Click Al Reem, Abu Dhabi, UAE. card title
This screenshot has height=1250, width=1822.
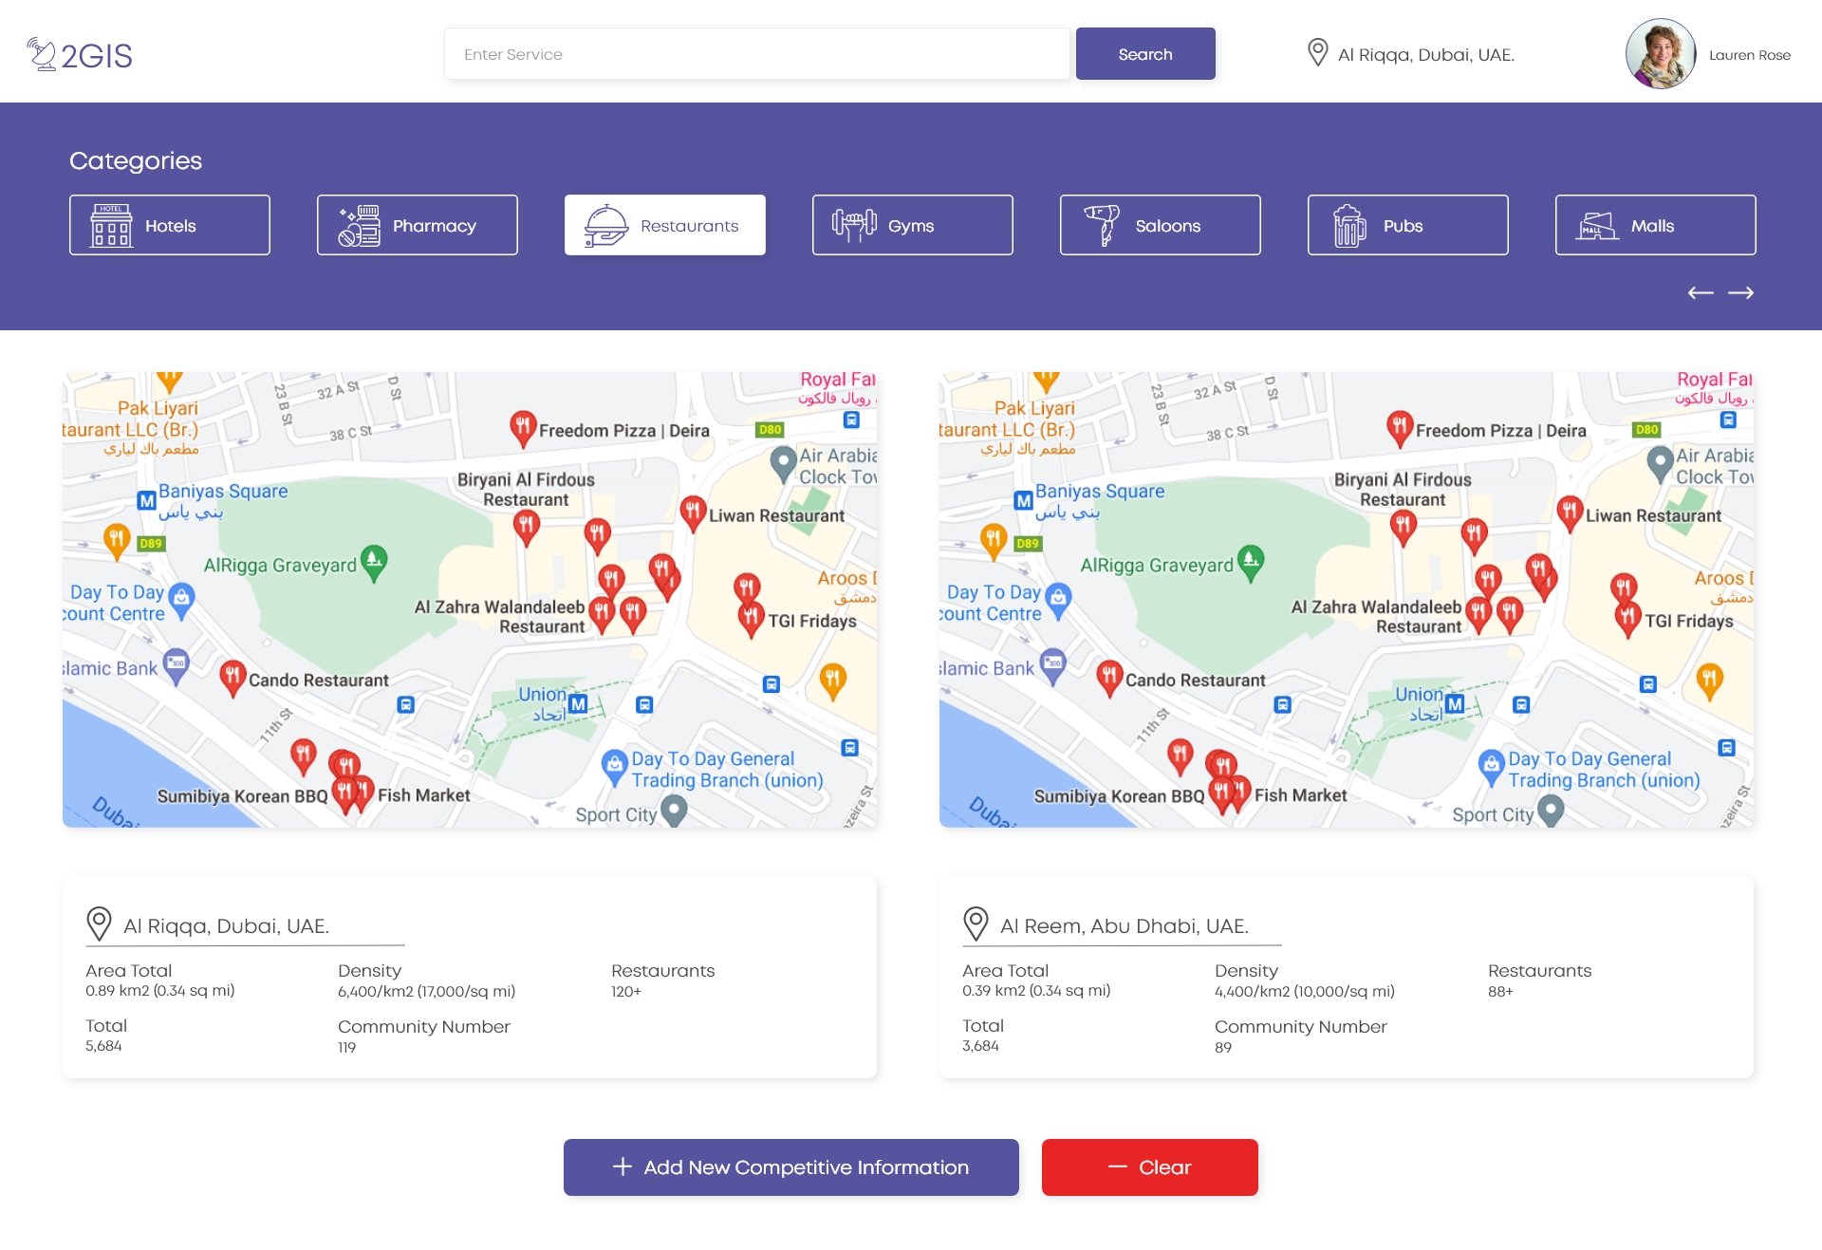point(1125,925)
